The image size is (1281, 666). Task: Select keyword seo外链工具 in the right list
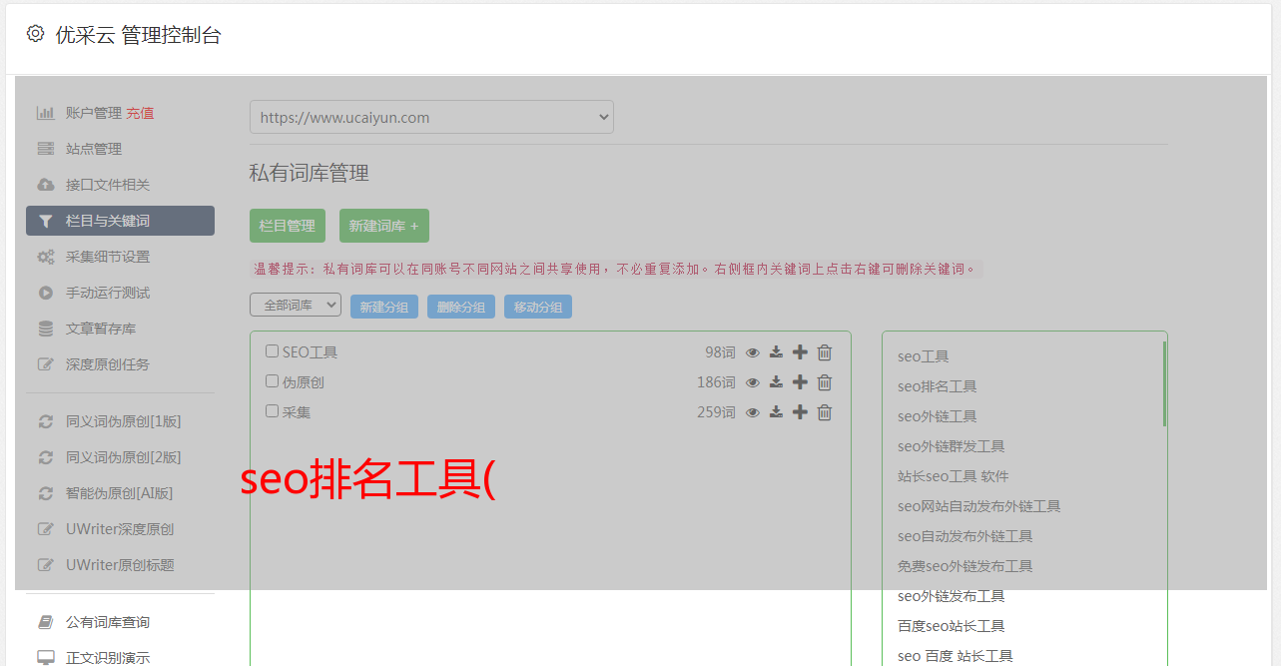coord(938,416)
